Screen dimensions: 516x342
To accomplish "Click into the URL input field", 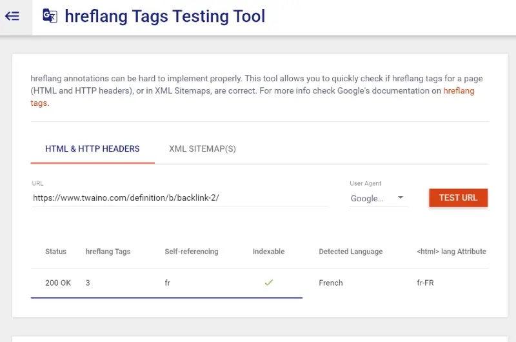I will pos(180,198).
